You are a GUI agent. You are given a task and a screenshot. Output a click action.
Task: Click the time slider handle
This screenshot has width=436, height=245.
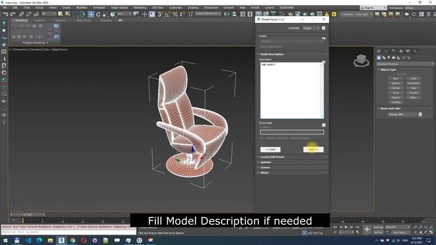tap(27, 215)
